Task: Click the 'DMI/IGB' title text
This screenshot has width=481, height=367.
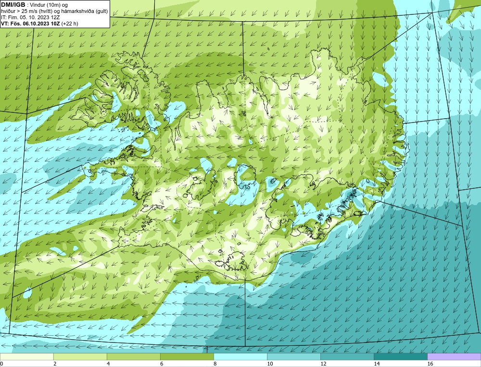Action: coord(13,4)
